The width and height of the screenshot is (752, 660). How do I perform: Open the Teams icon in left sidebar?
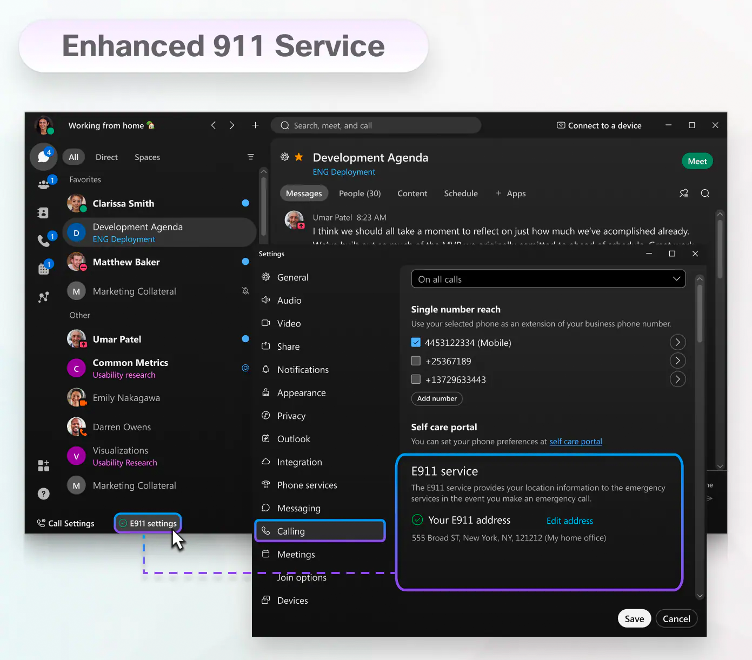tap(44, 184)
